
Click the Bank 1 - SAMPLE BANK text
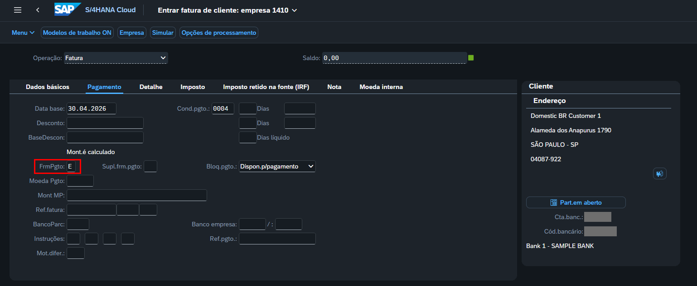tap(560, 246)
